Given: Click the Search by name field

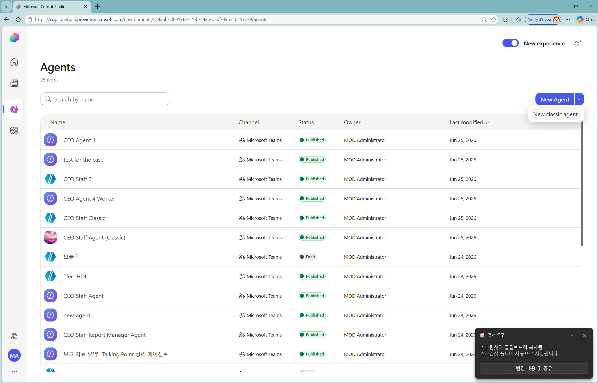Looking at the screenshot, I should 105,99.
